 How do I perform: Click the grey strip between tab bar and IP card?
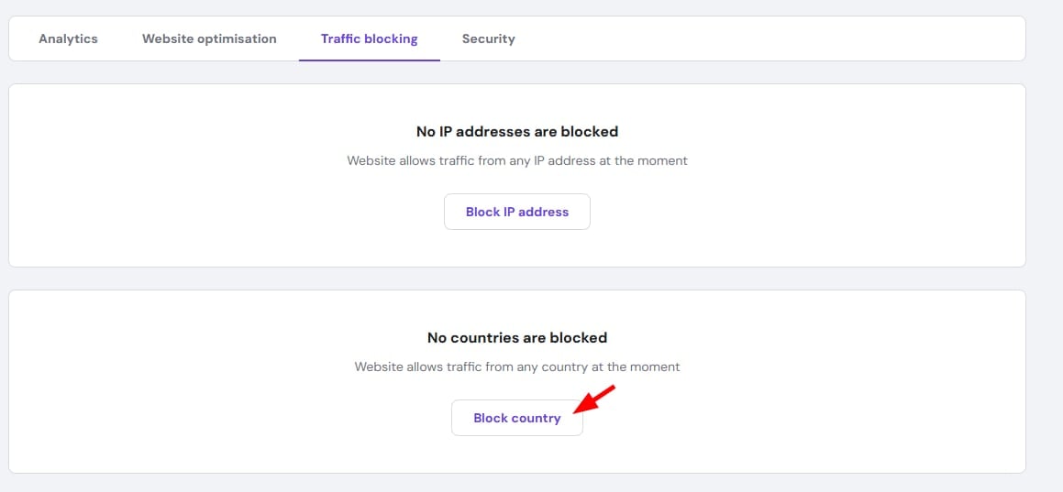(517, 72)
